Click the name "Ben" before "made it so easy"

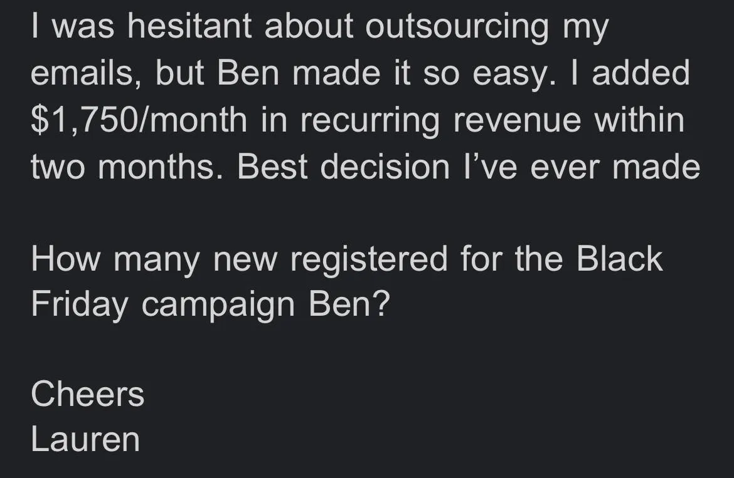248,73
